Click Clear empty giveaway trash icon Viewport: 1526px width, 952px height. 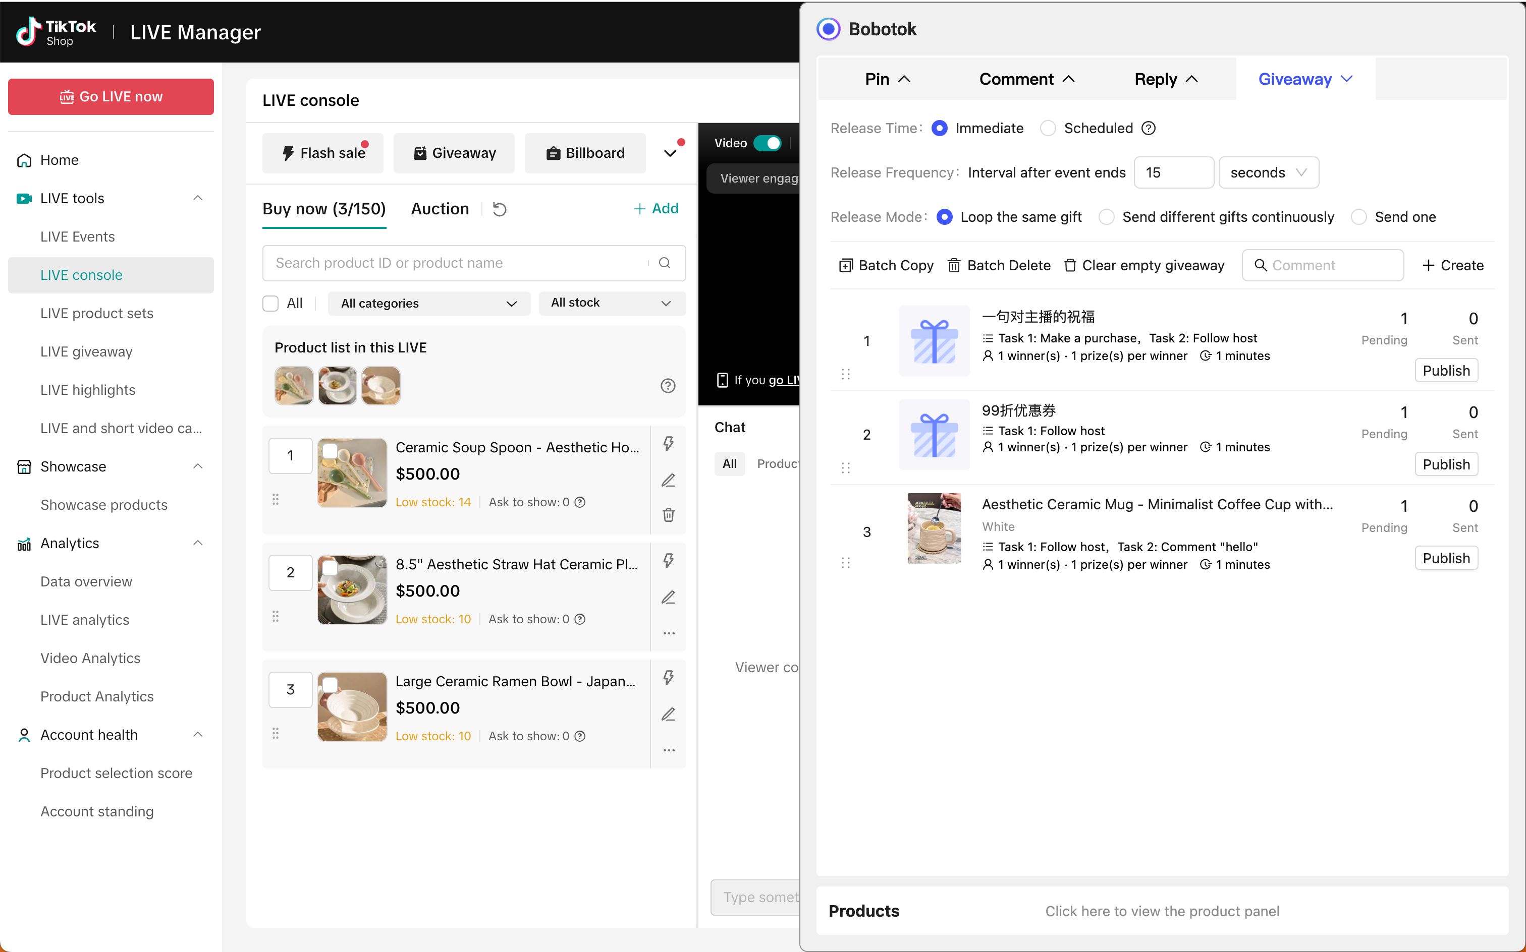tap(1069, 265)
